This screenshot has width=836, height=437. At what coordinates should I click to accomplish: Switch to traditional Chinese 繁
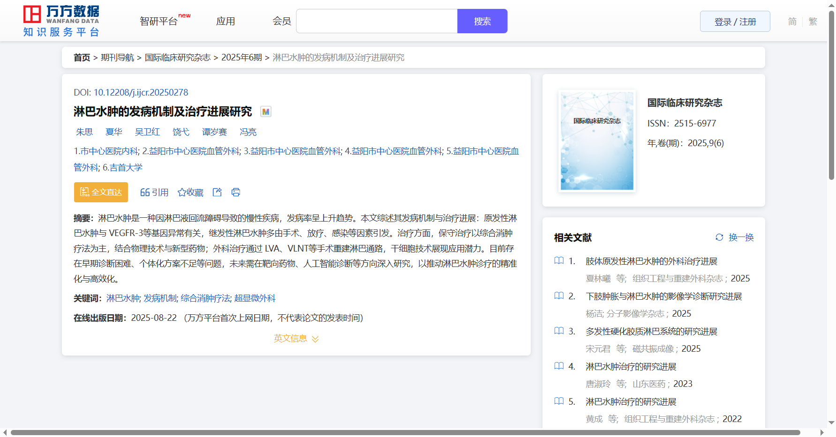click(813, 22)
